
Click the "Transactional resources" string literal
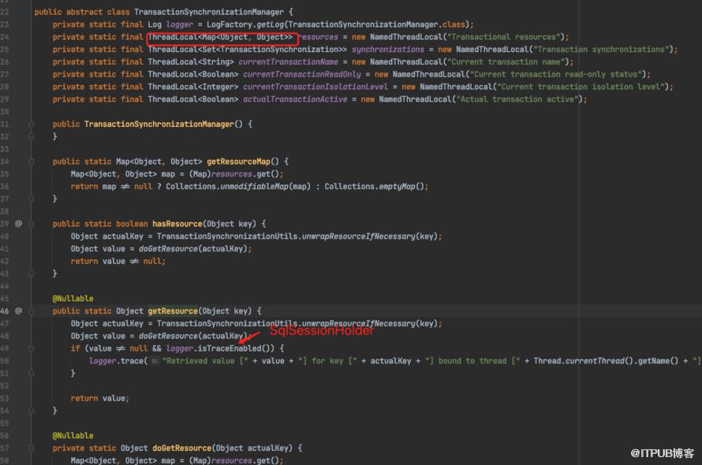(504, 37)
